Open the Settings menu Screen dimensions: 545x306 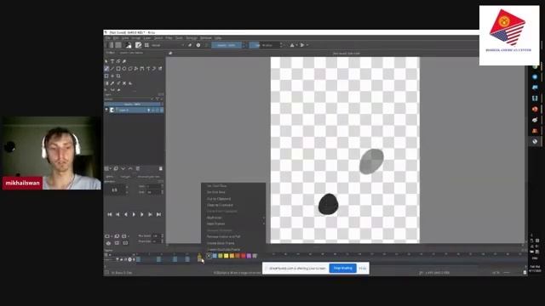pos(192,37)
